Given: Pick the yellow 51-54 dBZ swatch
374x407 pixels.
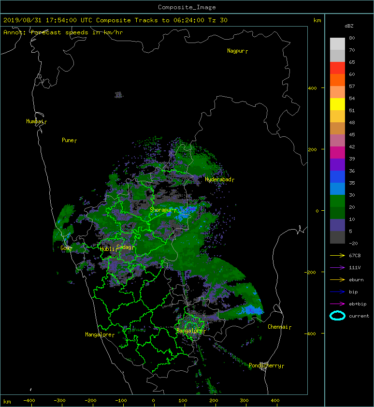Looking at the screenshot, I should coord(337,104).
